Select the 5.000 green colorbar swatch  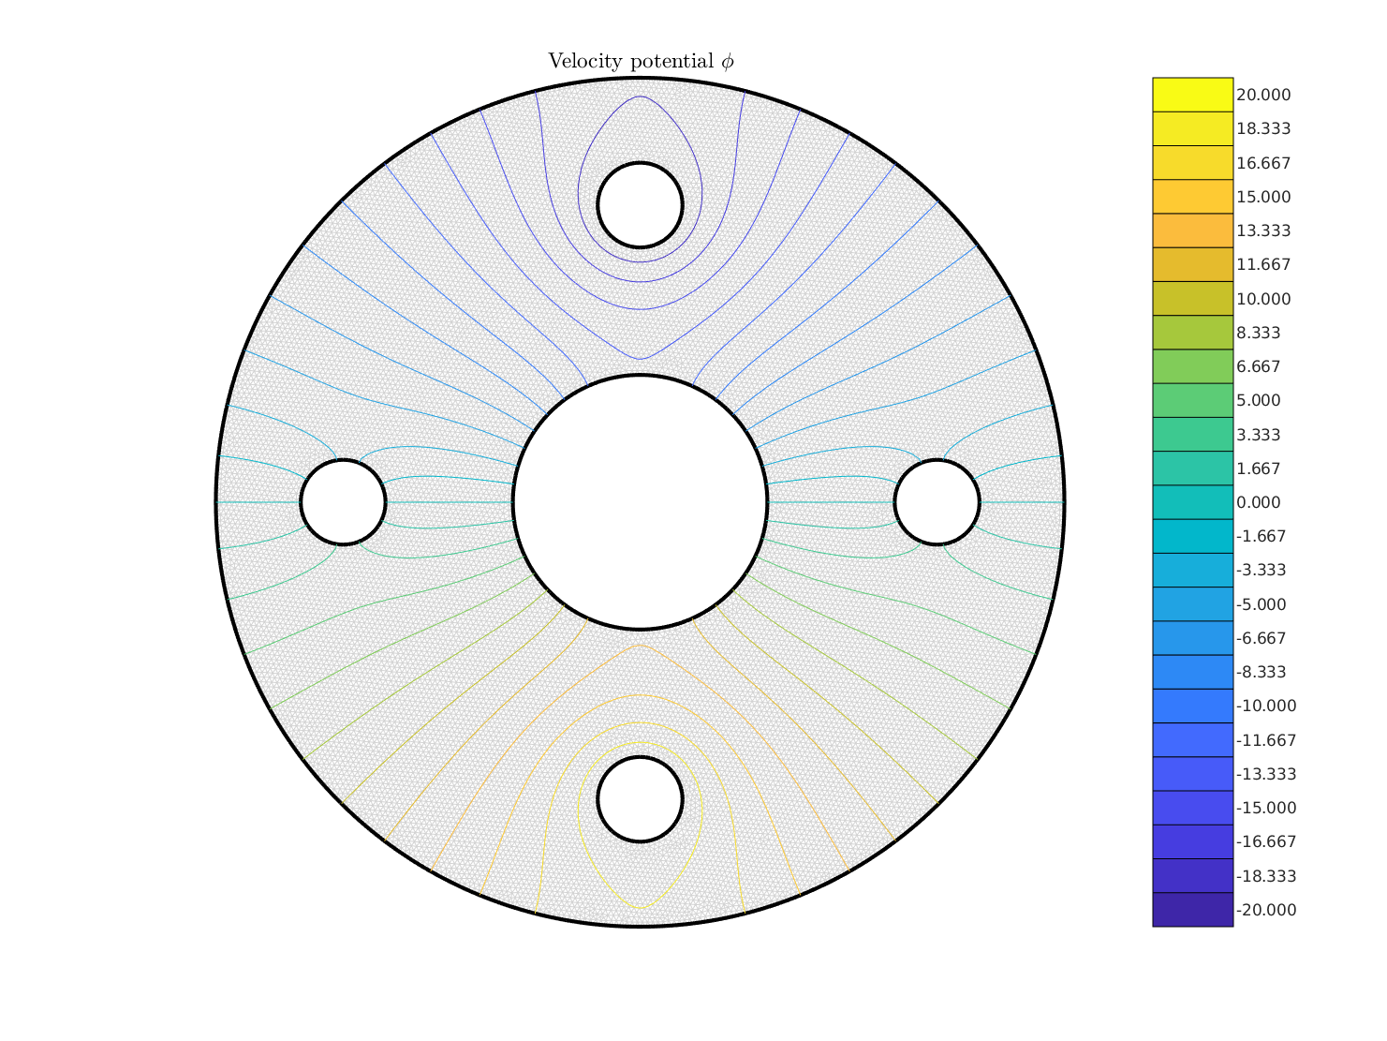click(1192, 400)
